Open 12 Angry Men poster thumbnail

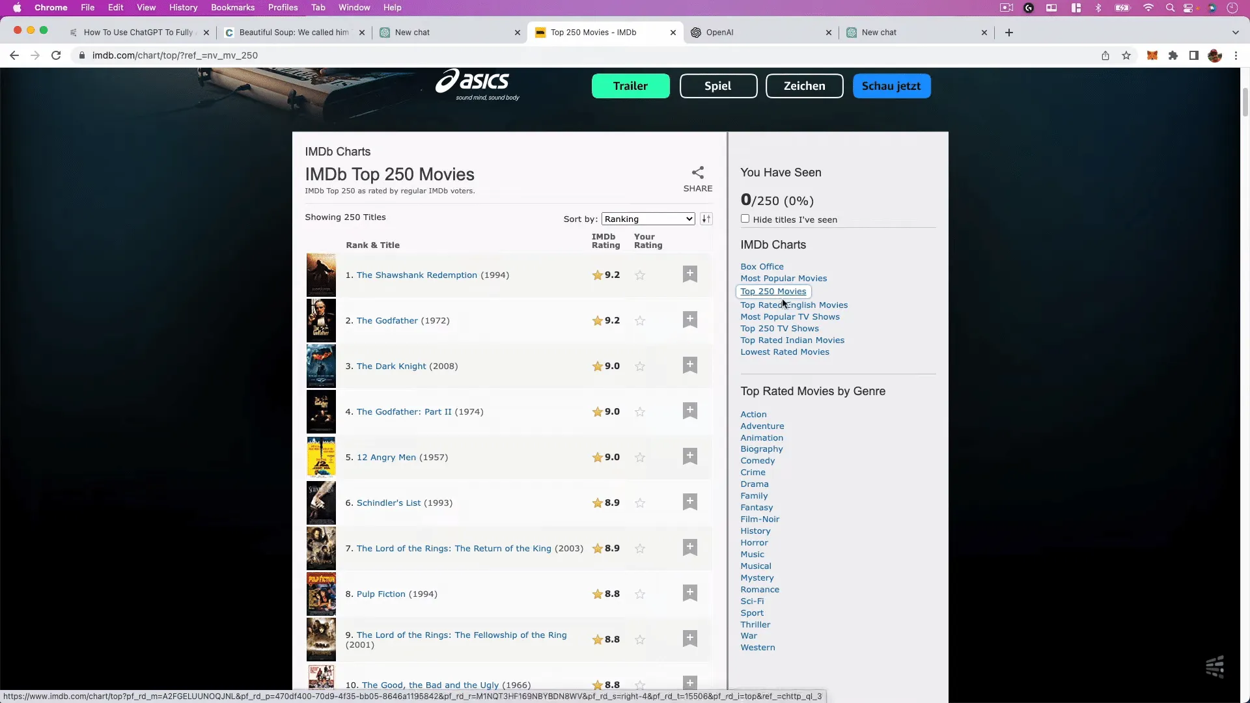point(321,457)
